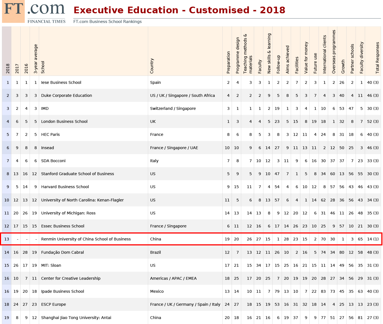383x324 pixels.
Task: Open Stanford Graduate School of Business
Action: [x=78, y=174]
